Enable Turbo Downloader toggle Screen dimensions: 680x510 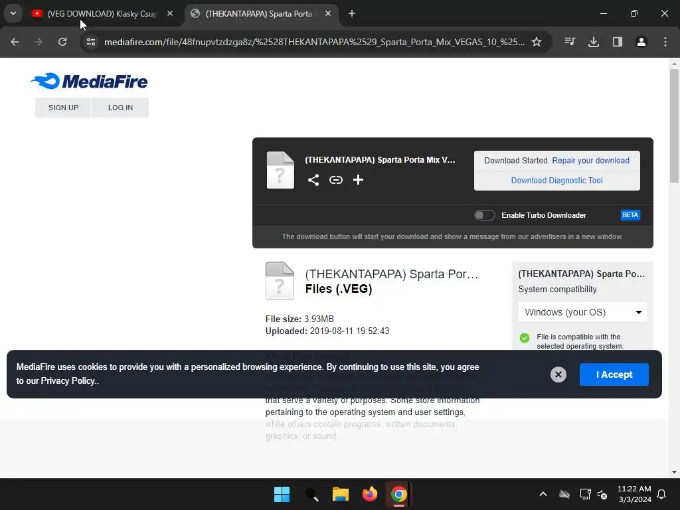click(x=484, y=215)
